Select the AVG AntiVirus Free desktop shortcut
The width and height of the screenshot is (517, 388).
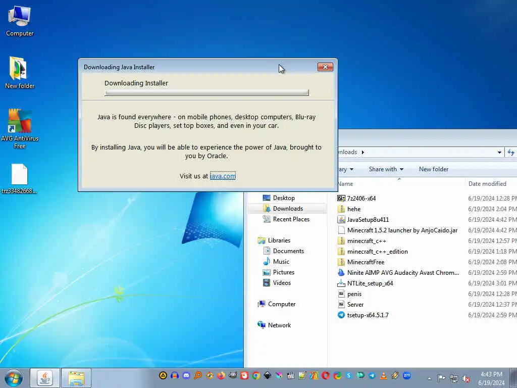(x=20, y=129)
